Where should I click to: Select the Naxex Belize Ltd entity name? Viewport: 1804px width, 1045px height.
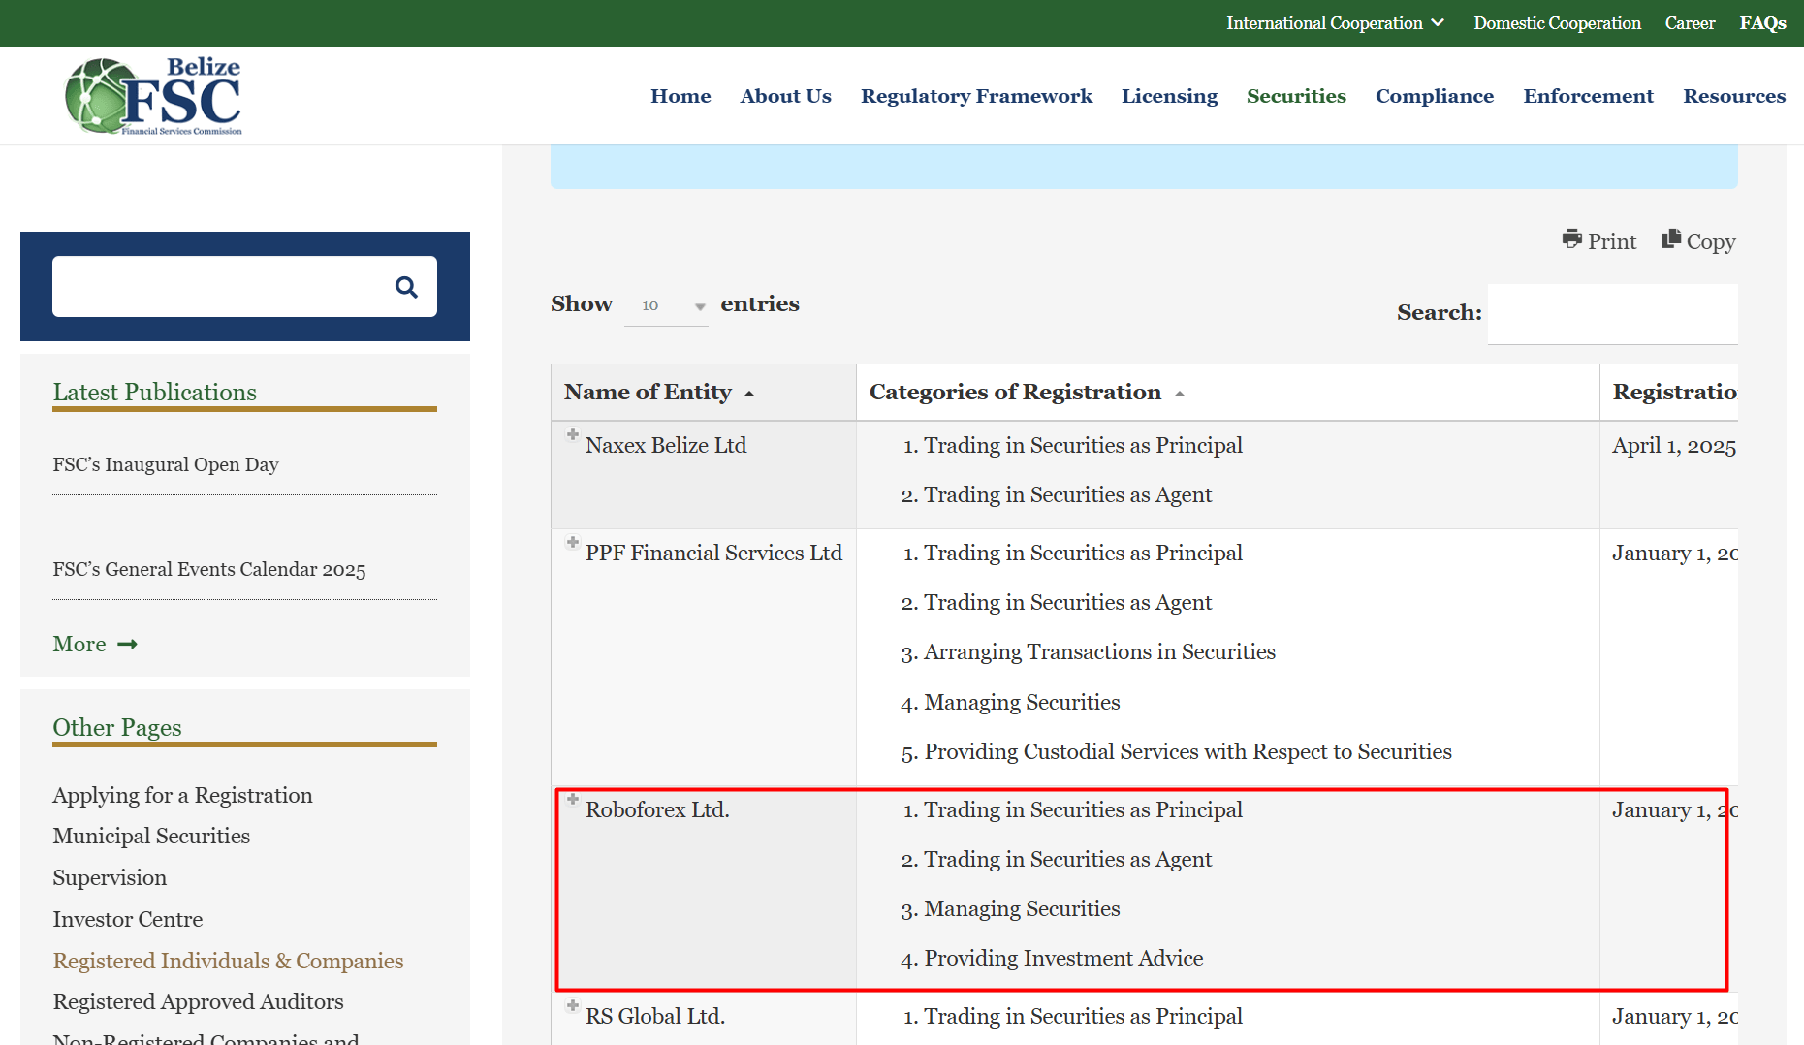coord(666,445)
